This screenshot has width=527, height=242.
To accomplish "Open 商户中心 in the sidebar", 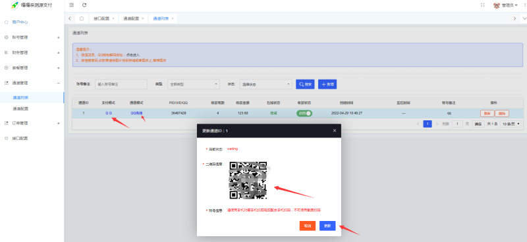I will tap(20, 22).
